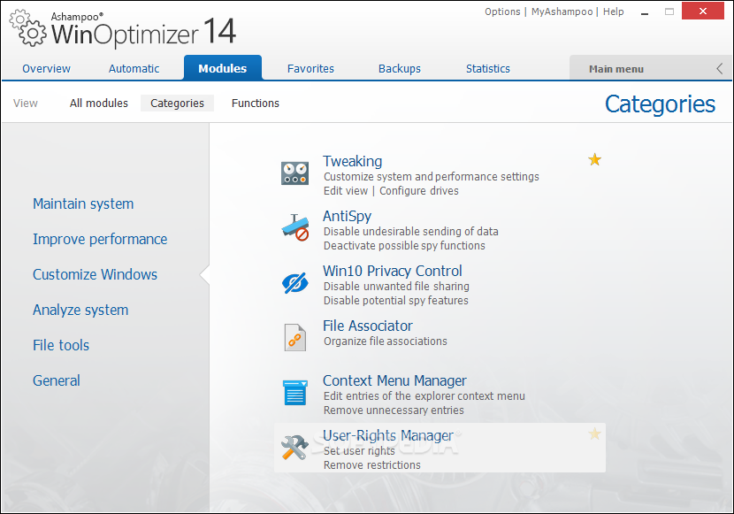The image size is (734, 514).
Task: Click 'Edit entries of the explorer context menu'
Action: coord(424,396)
